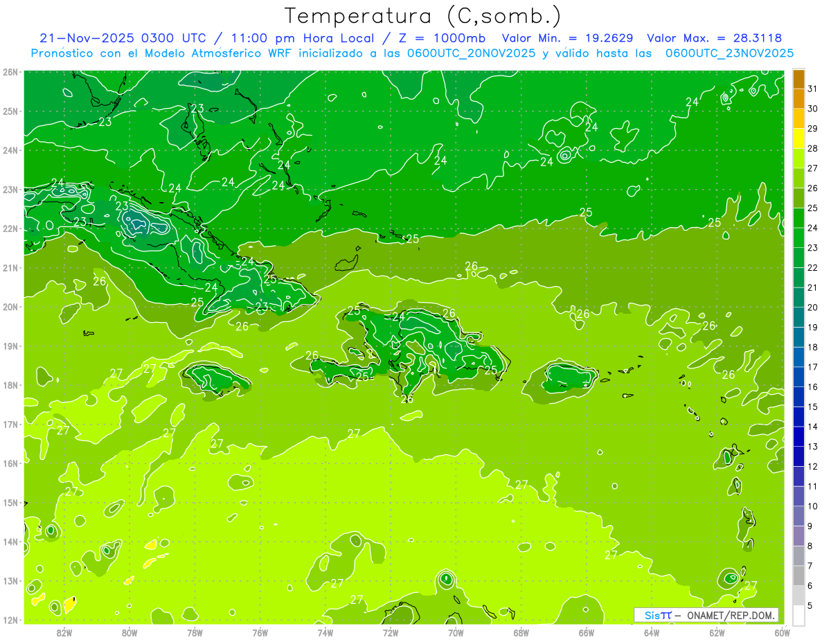Click the "Valor Max. = 28.3118" value
This screenshot has width=831, height=642.
[x=715, y=38]
